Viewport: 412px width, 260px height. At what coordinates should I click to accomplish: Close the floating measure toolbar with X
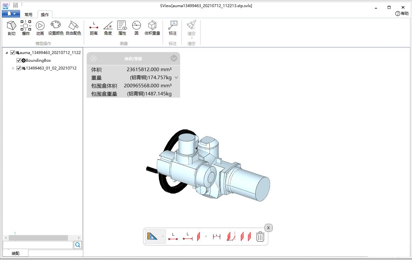pos(268,228)
